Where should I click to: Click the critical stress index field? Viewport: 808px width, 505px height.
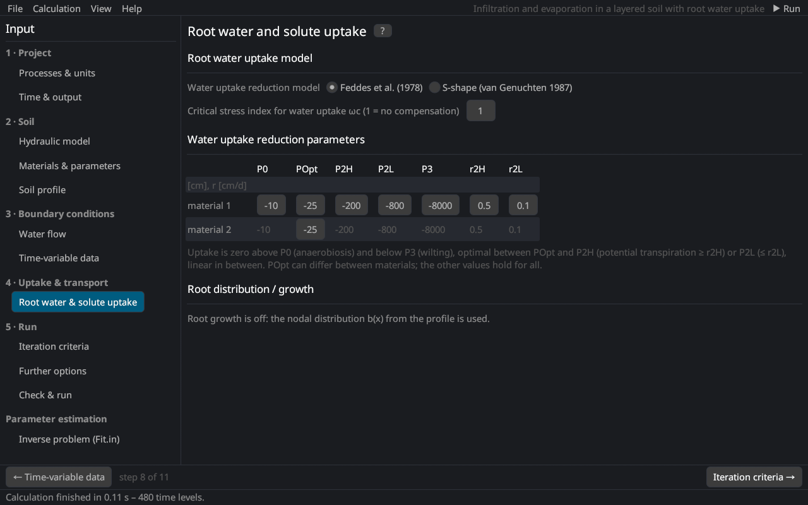(x=481, y=111)
